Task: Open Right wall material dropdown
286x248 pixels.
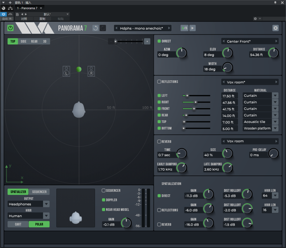Action: point(261,102)
